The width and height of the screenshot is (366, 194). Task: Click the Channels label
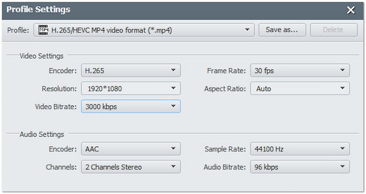(x=61, y=167)
